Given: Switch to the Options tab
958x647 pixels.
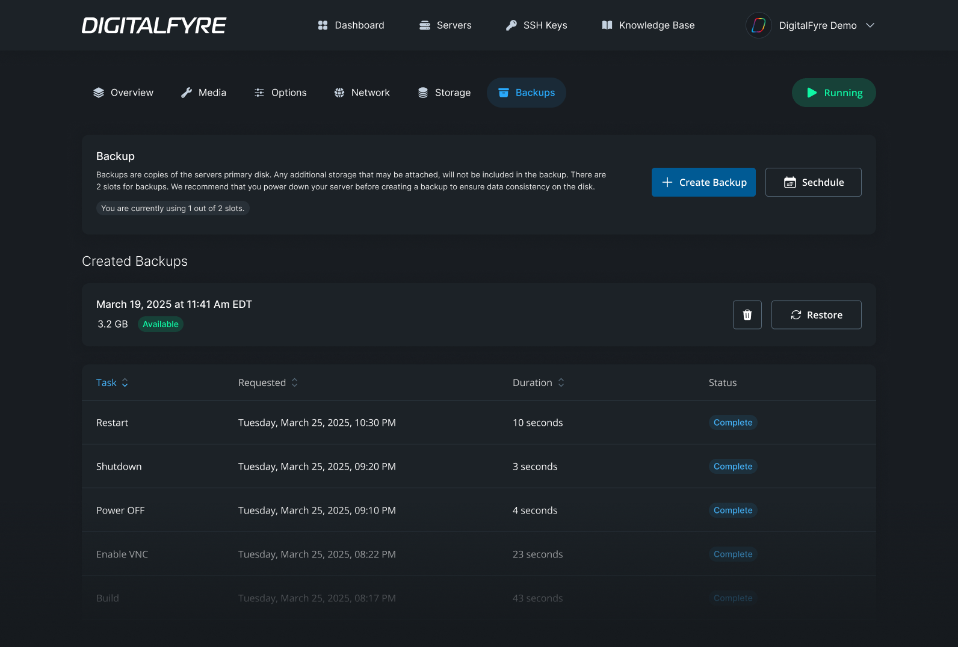Looking at the screenshot, I should (x=280, y=93).
